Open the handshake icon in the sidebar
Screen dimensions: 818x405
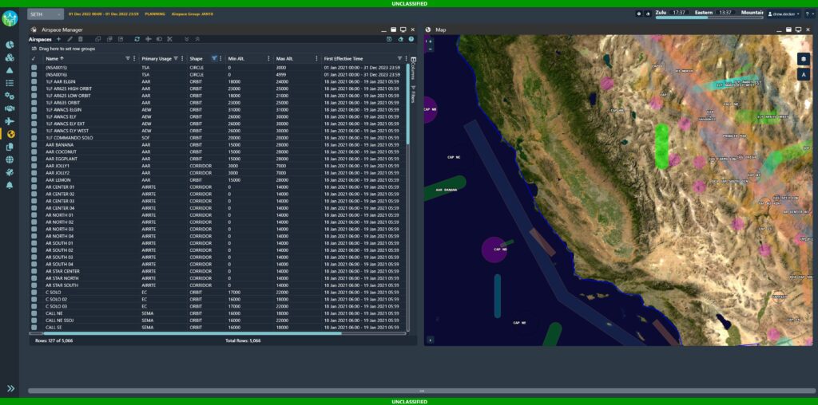(10, 108)
